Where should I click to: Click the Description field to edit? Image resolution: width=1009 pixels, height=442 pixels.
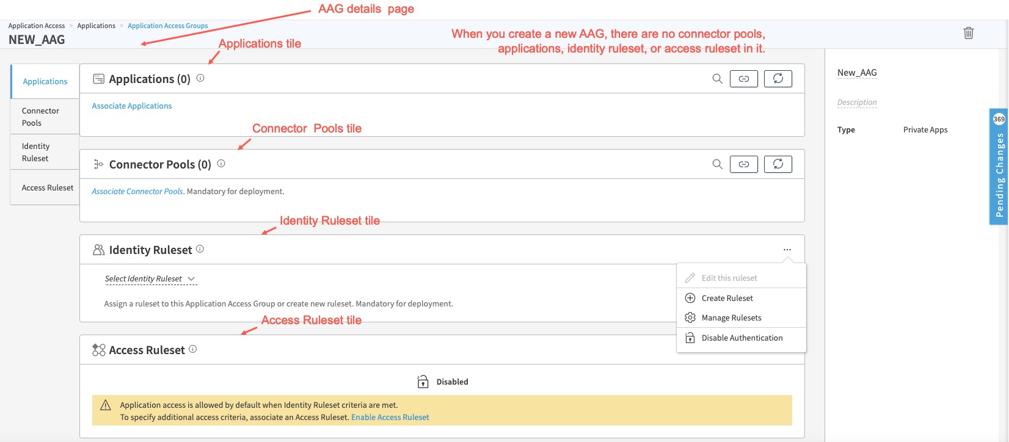coord(856,103)
